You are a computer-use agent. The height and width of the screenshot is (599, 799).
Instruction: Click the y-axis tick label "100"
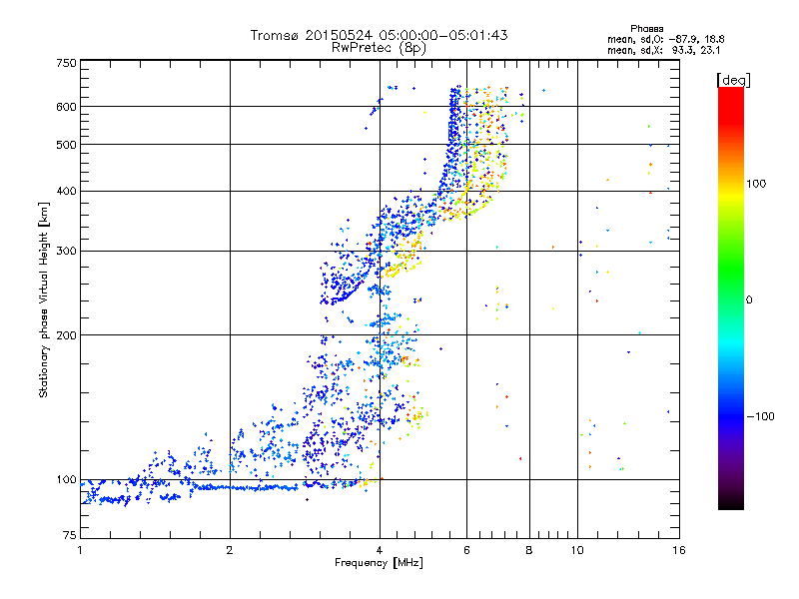point(67,480)
